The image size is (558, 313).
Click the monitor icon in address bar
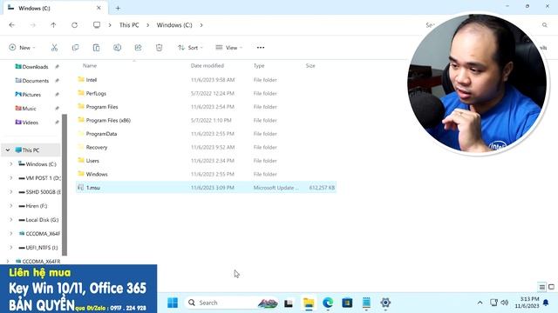coord(97,25)
